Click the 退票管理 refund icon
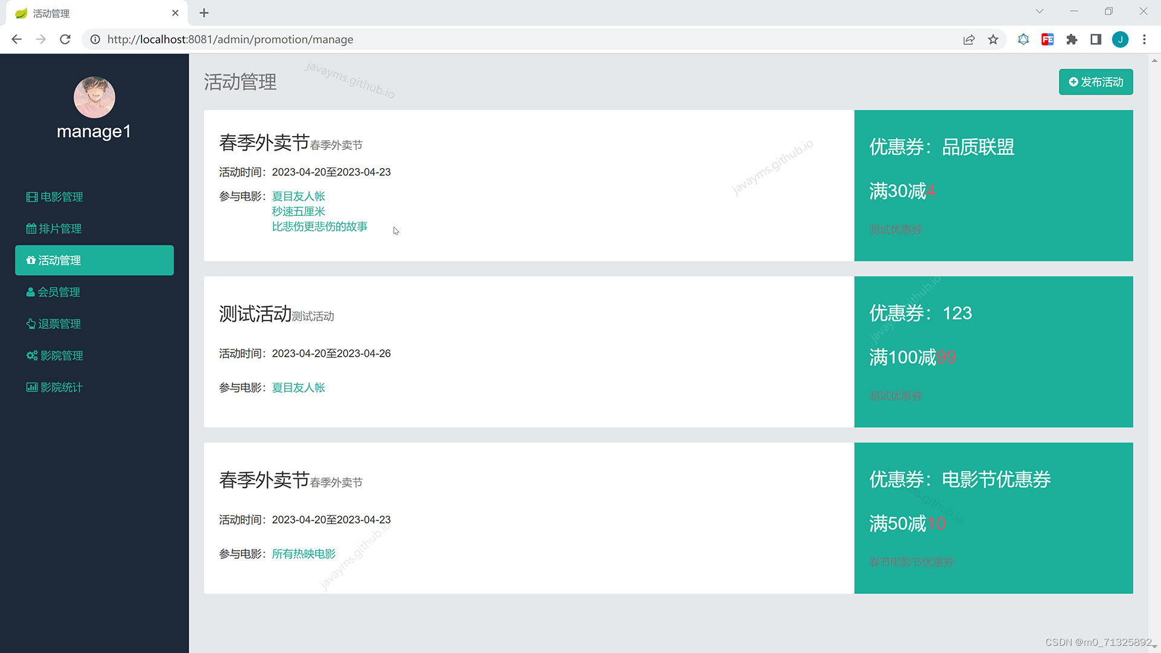The height and width of the screenshot is (653, 1161). coord(31,323)
